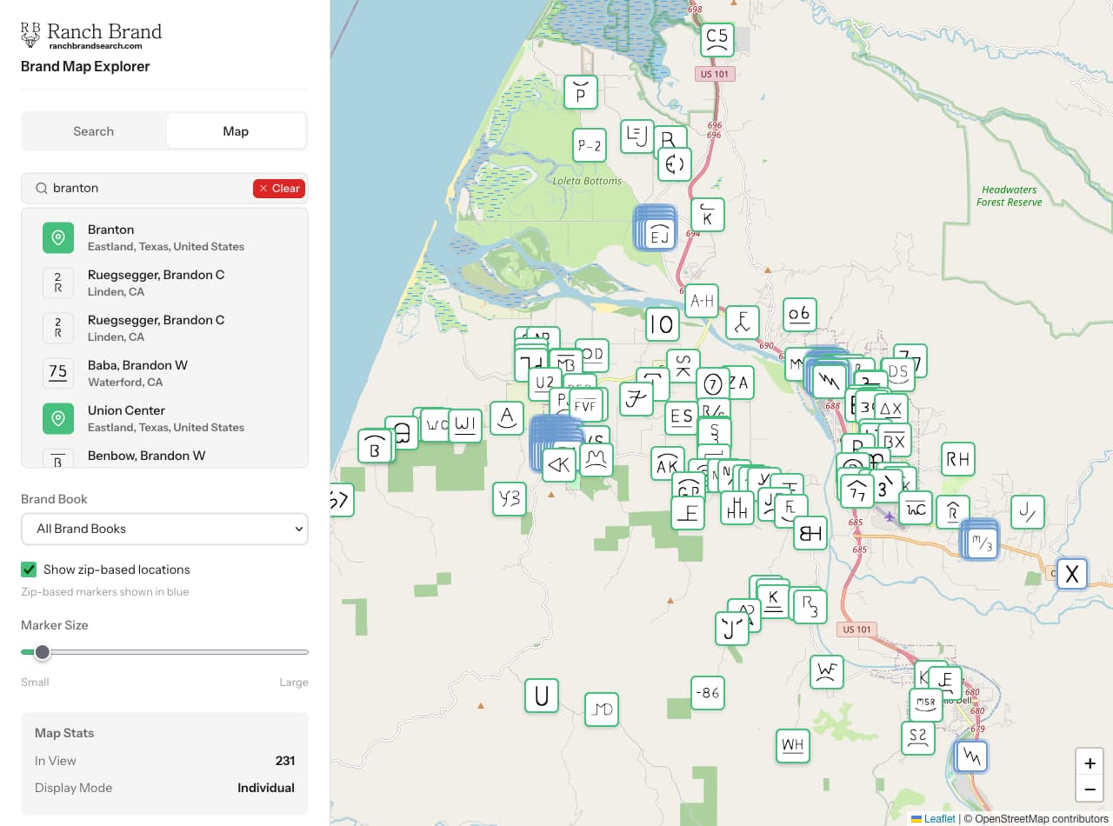The height and width of the screenshot is (826, 1113).
Task: Click the RH brand marker
Action: tap(957, 459)
